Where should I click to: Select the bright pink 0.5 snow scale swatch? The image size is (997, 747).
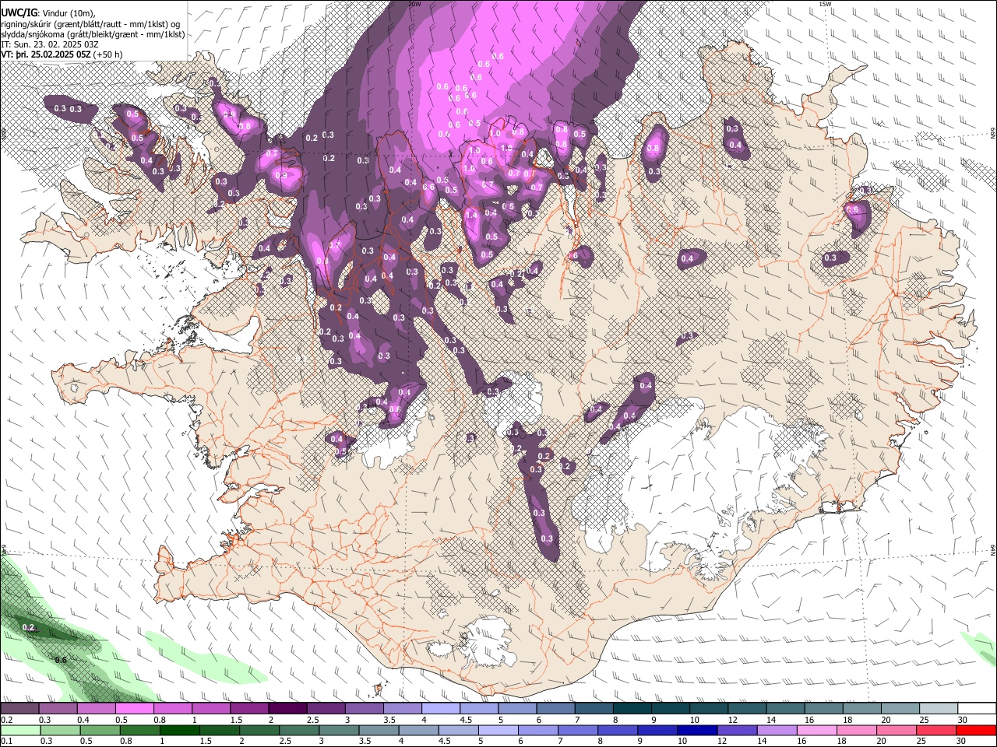134,709
